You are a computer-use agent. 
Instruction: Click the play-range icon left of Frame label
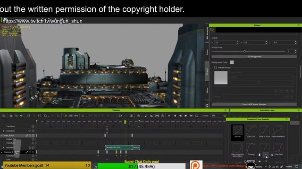point(197,116)
